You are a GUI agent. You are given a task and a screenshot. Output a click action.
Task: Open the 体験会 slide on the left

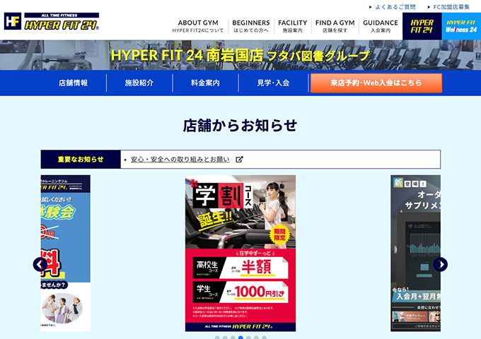(x=65, y=254)
